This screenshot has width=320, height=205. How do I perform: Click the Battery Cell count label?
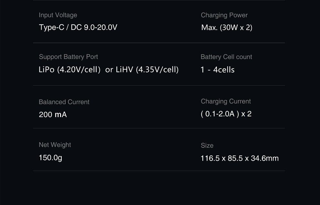pos(226,57)
